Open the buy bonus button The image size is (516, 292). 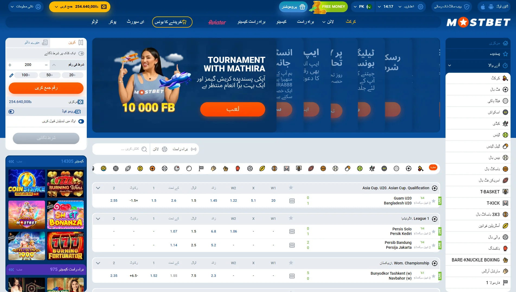[x=172, y=22]
